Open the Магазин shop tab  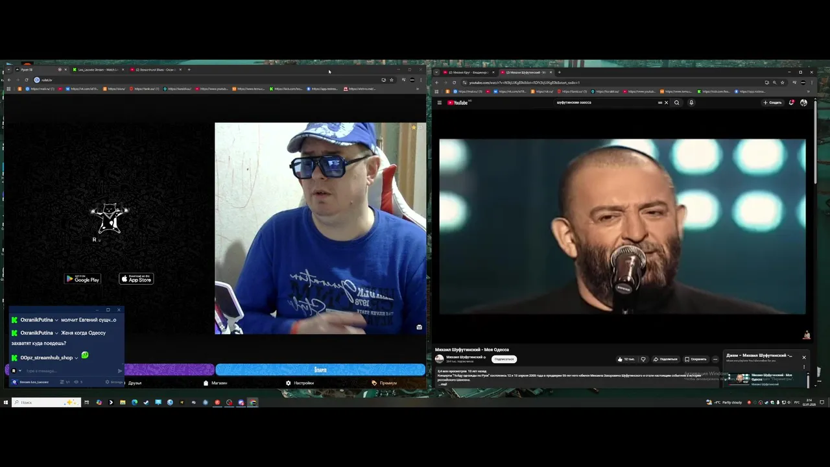point(215,383)
